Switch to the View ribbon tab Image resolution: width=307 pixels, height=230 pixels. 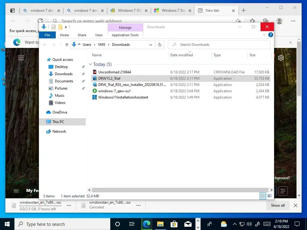(99, 35)
